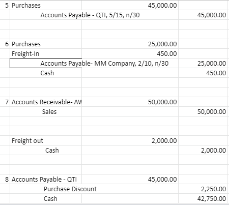Select 'Accounts Payable- MM Company, 2/10, n/30' cell

tap(46, 63)
